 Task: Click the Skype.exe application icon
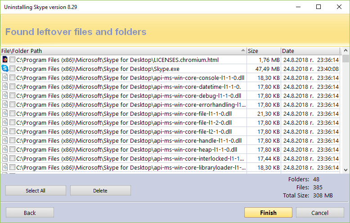tap(5, 69)
